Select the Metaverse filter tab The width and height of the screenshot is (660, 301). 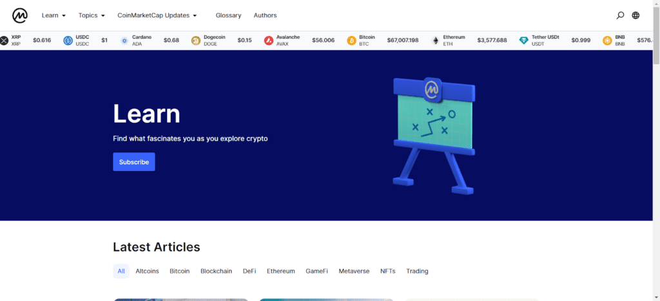point(354,271)
